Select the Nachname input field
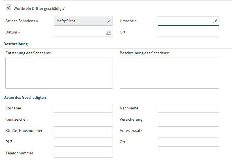This screenshot has height=162, width=232. click(188, 108)
